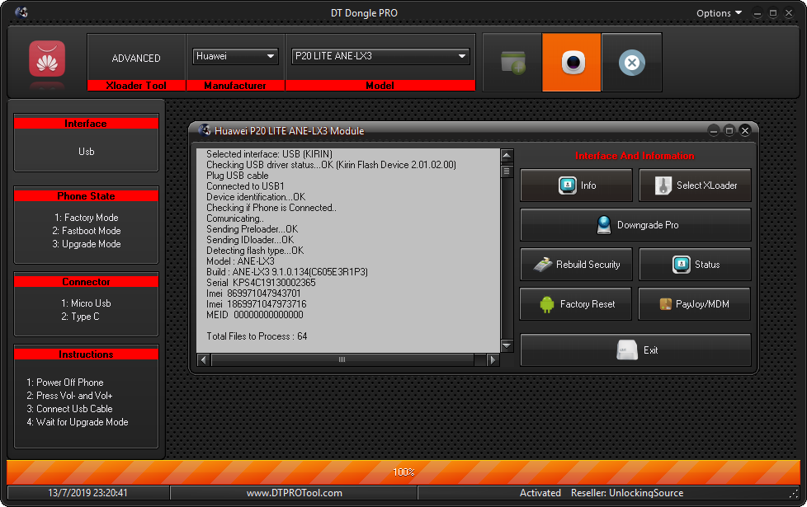Click the module window title bar icon
Image resolution: width=807 pixels, height=507 pixels.
click(x=205, y=130)
